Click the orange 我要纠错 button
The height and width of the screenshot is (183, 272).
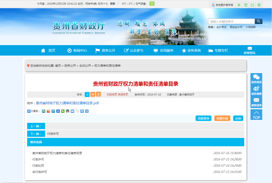coord(222,118)
